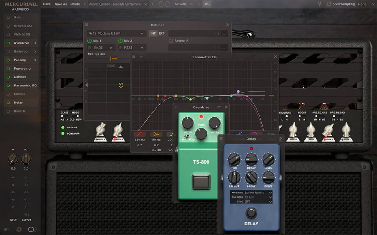
Task: Select the Reverb module in sidebar
Action: click(x=19, y=111)
